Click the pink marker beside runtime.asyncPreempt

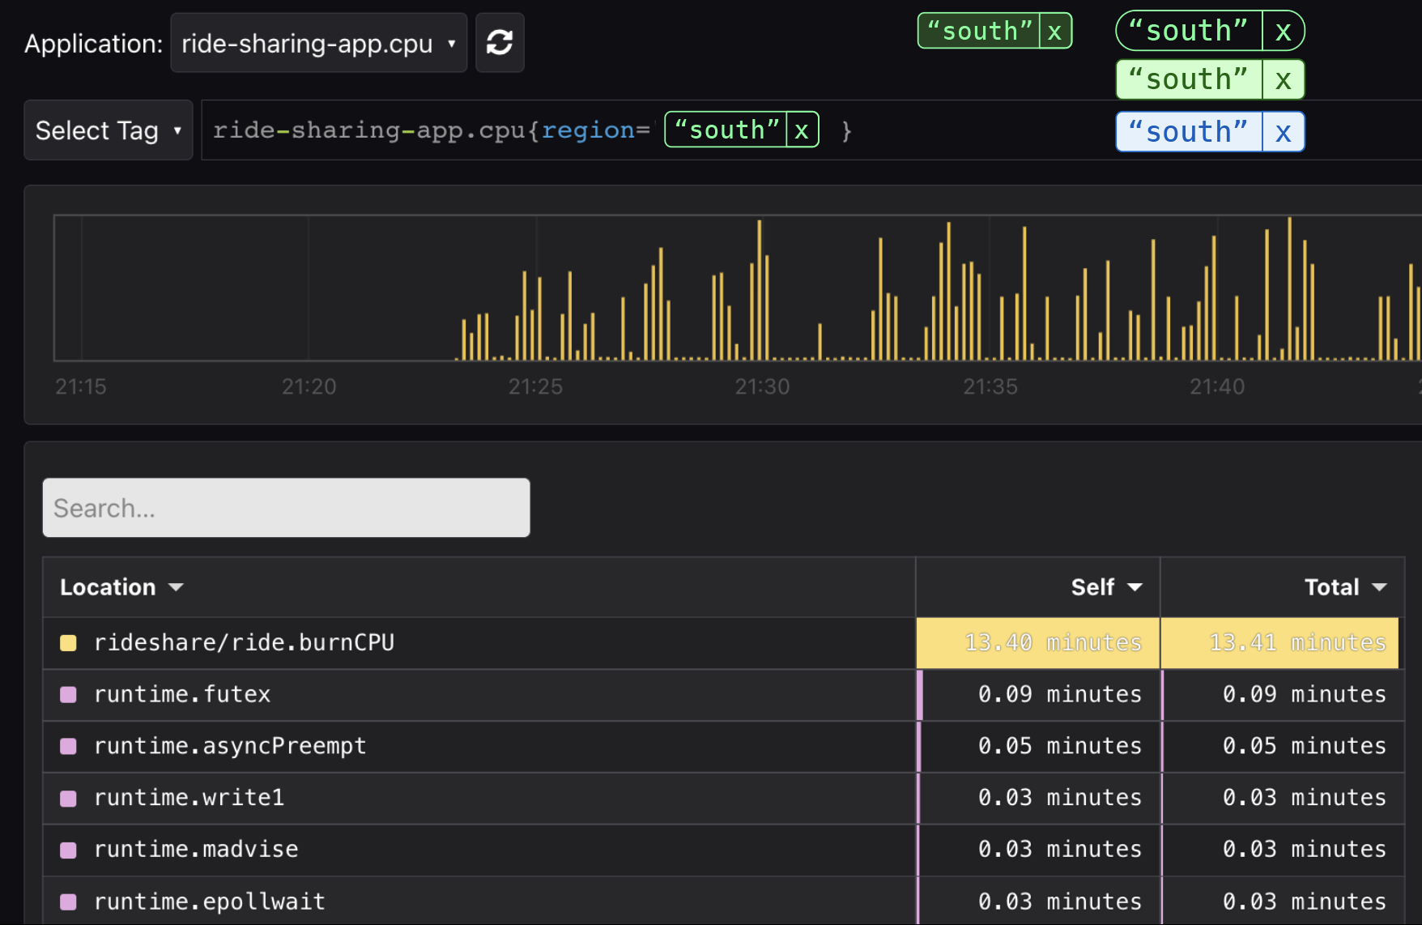pos(68,745)
